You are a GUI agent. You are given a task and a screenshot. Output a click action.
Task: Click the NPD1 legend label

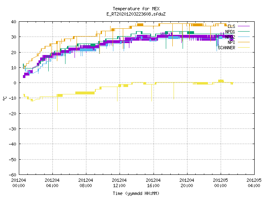tap(230, 32)
